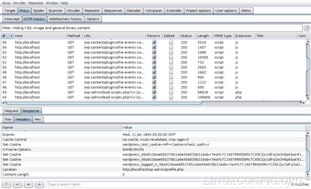Click the history horizontal scrollbar thumb
The width and height of the screenshot is (311, 189).
[x=104, y=102]
